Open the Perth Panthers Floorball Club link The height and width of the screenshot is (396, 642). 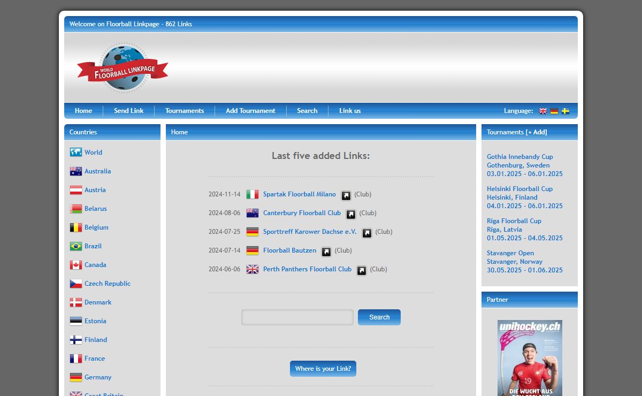(307, 269)
